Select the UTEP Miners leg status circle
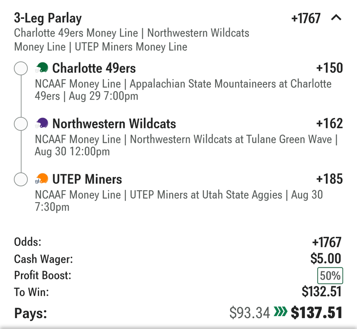This screenshot has width=357, height=329. (x=21, y=179)
